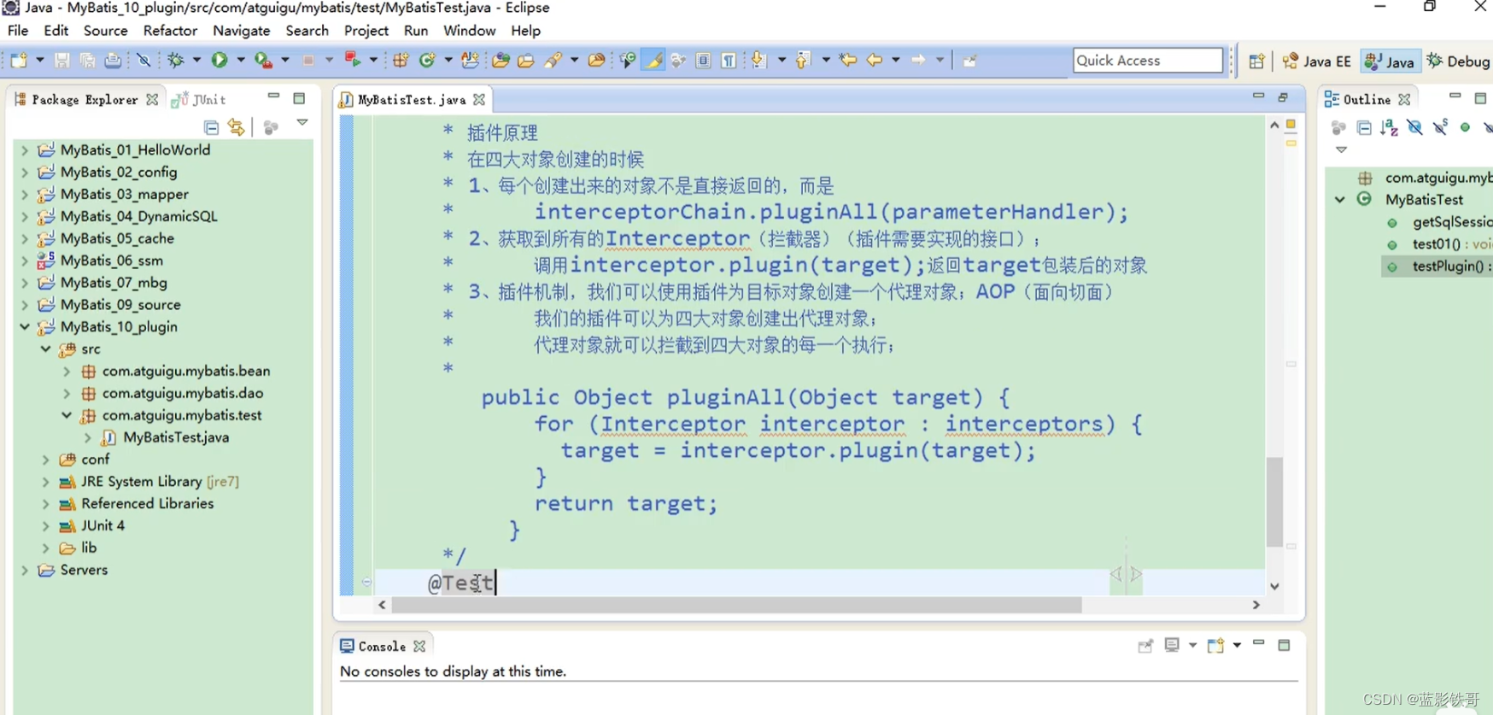Click the Run Last Tool coverage icon
Screen dimensions: 1493x715
click(264, 60)
